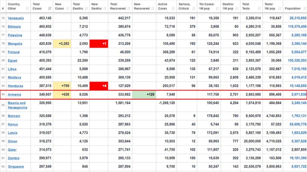Open Bosnia and Herzegovina link
The image size is (307, 172).
click(17, 105)
